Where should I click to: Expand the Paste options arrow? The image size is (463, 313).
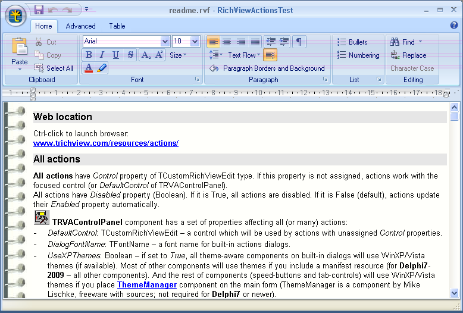coord(20,70)
